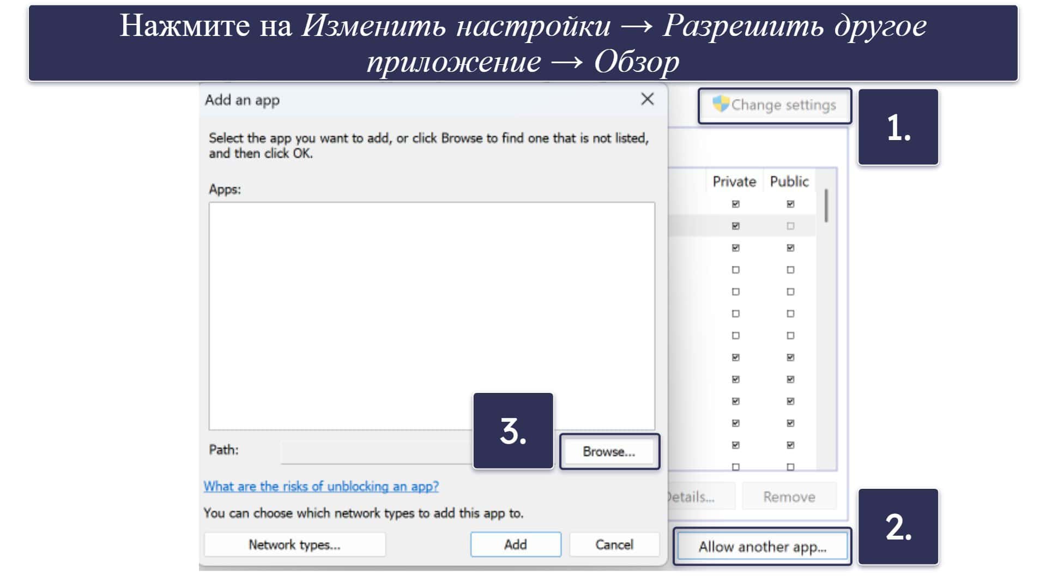The image size is (1046, 576).
Task: Click the 'Add an app' title text
Action: (x=242, y=100)
